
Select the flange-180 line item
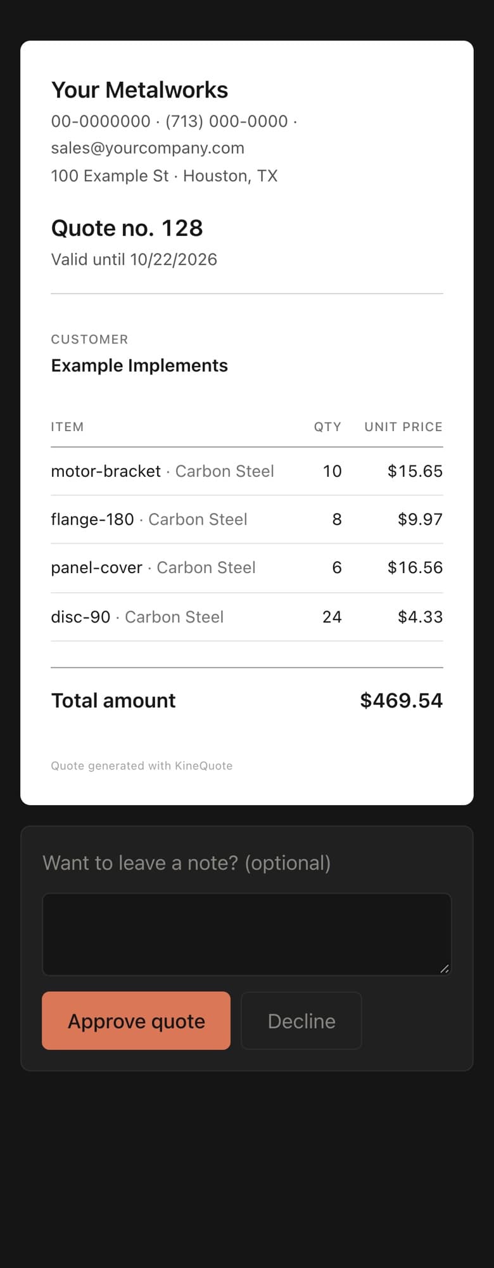247,519
